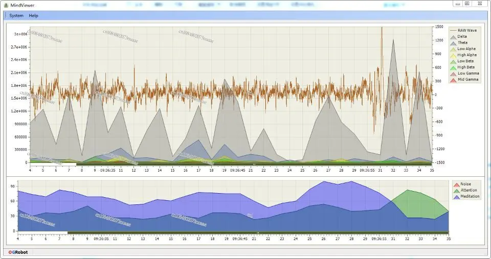This screenshot has height=259, width=491.
Task: Click the Delta legend triangle icon
Action: [x=453, y=37]
